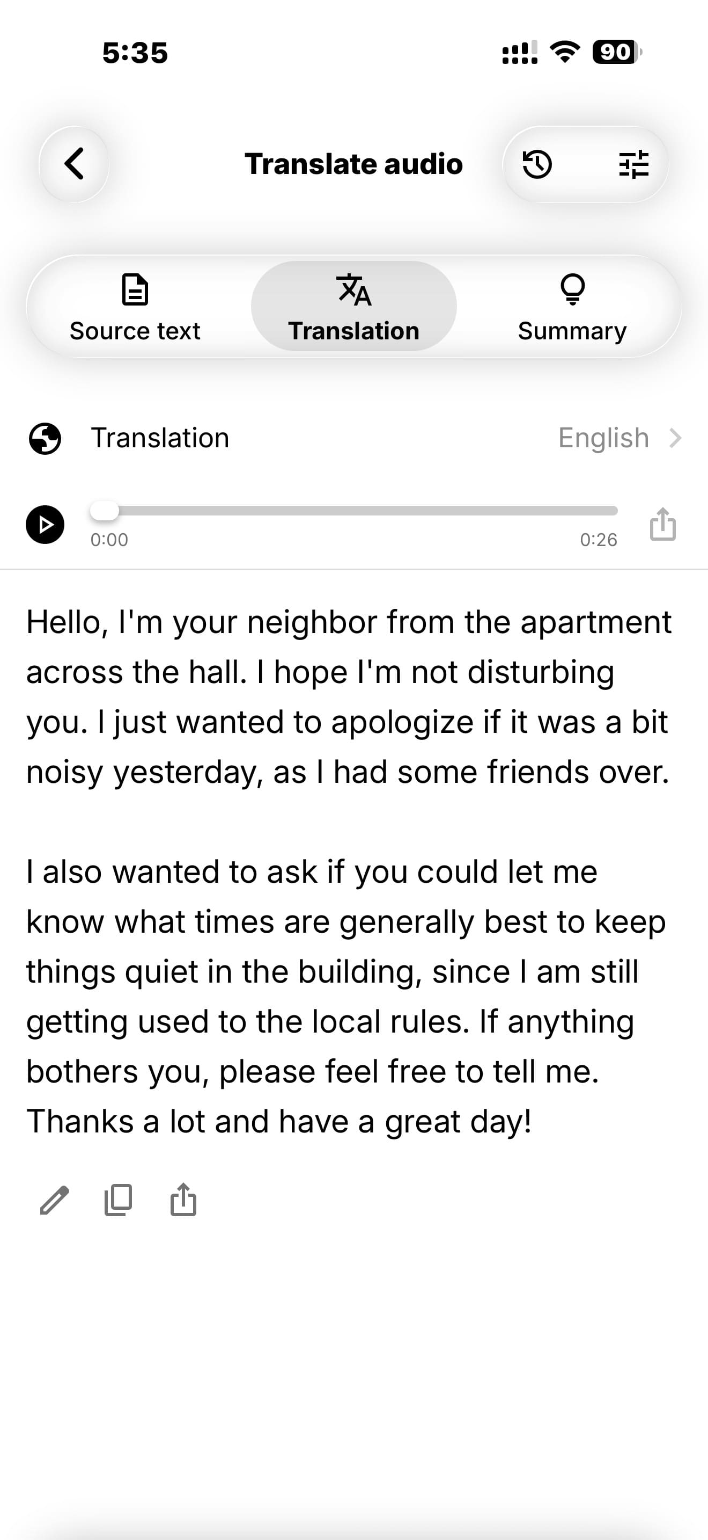
Task: Tap the back arrow button
Action: tap(74, 164)
